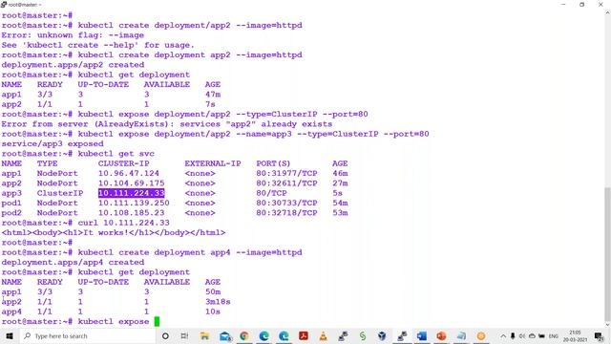Open the notification center icon
Viewport: 611px width, 344px height.
click(x=599, y=335)
